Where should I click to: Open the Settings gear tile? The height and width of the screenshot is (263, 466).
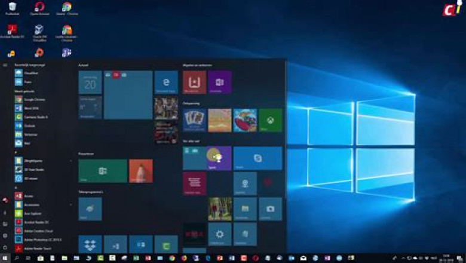[x=220, y=234]
